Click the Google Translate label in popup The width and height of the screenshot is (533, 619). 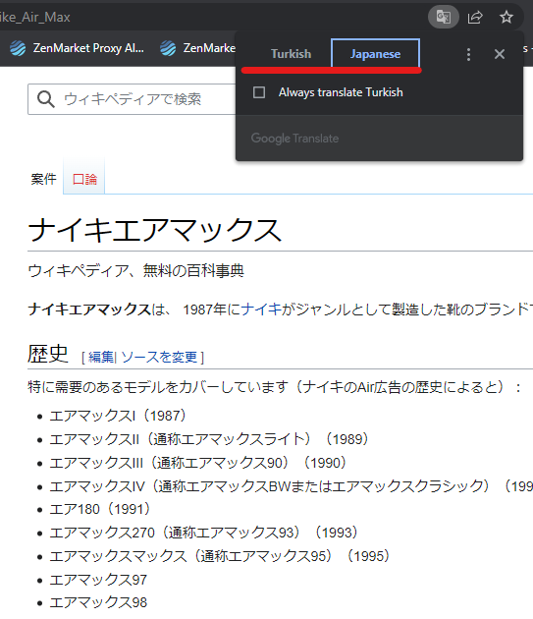tap(294, 139)
